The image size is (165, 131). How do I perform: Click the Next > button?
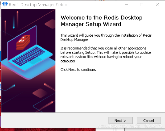[x=120, y=120]
